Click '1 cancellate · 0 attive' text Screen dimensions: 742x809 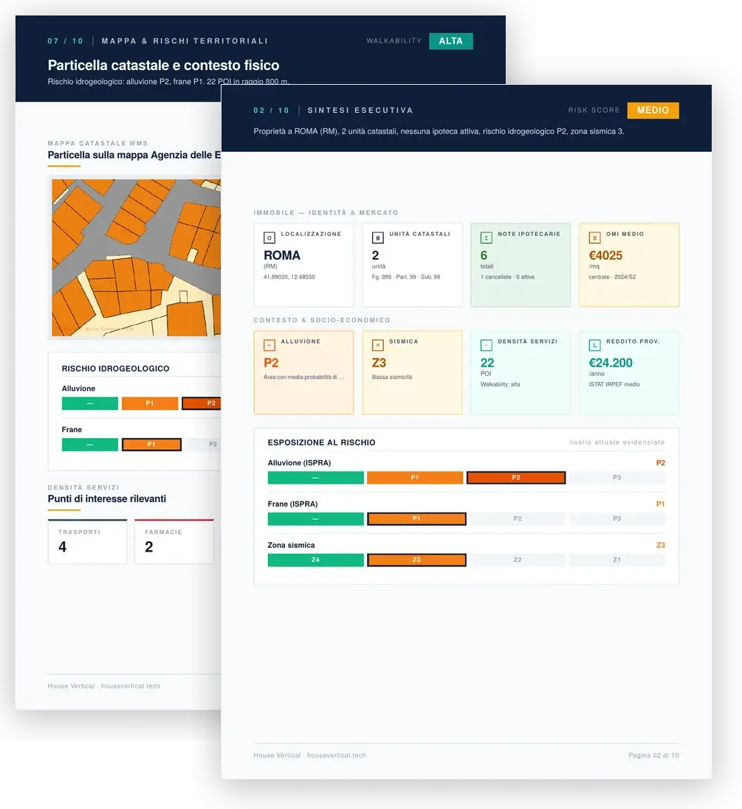[507, 277]
